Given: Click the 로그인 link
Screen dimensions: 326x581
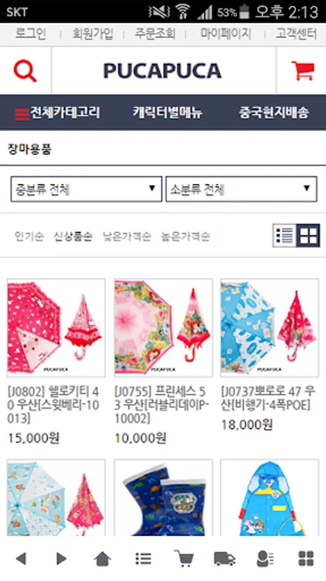Looking at the screenshot, I should [31, 34].
